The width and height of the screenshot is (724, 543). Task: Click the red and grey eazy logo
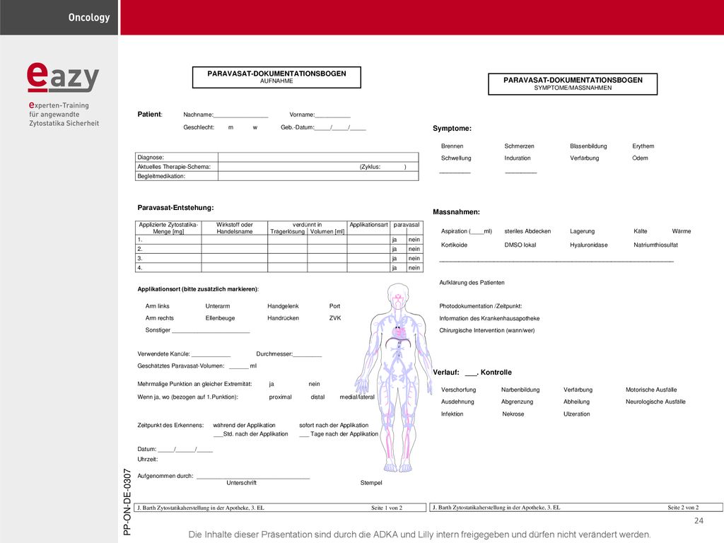coord(63,77)
